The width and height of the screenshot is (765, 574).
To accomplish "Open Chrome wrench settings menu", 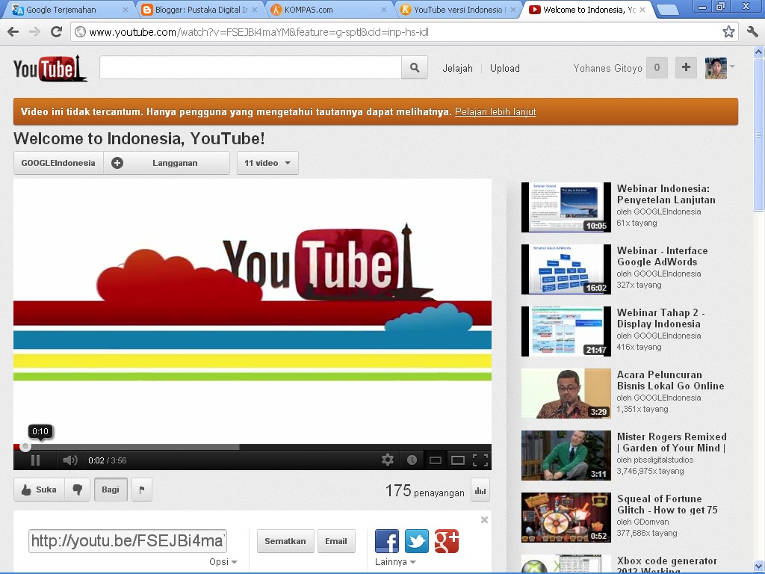I will point(752,32).
